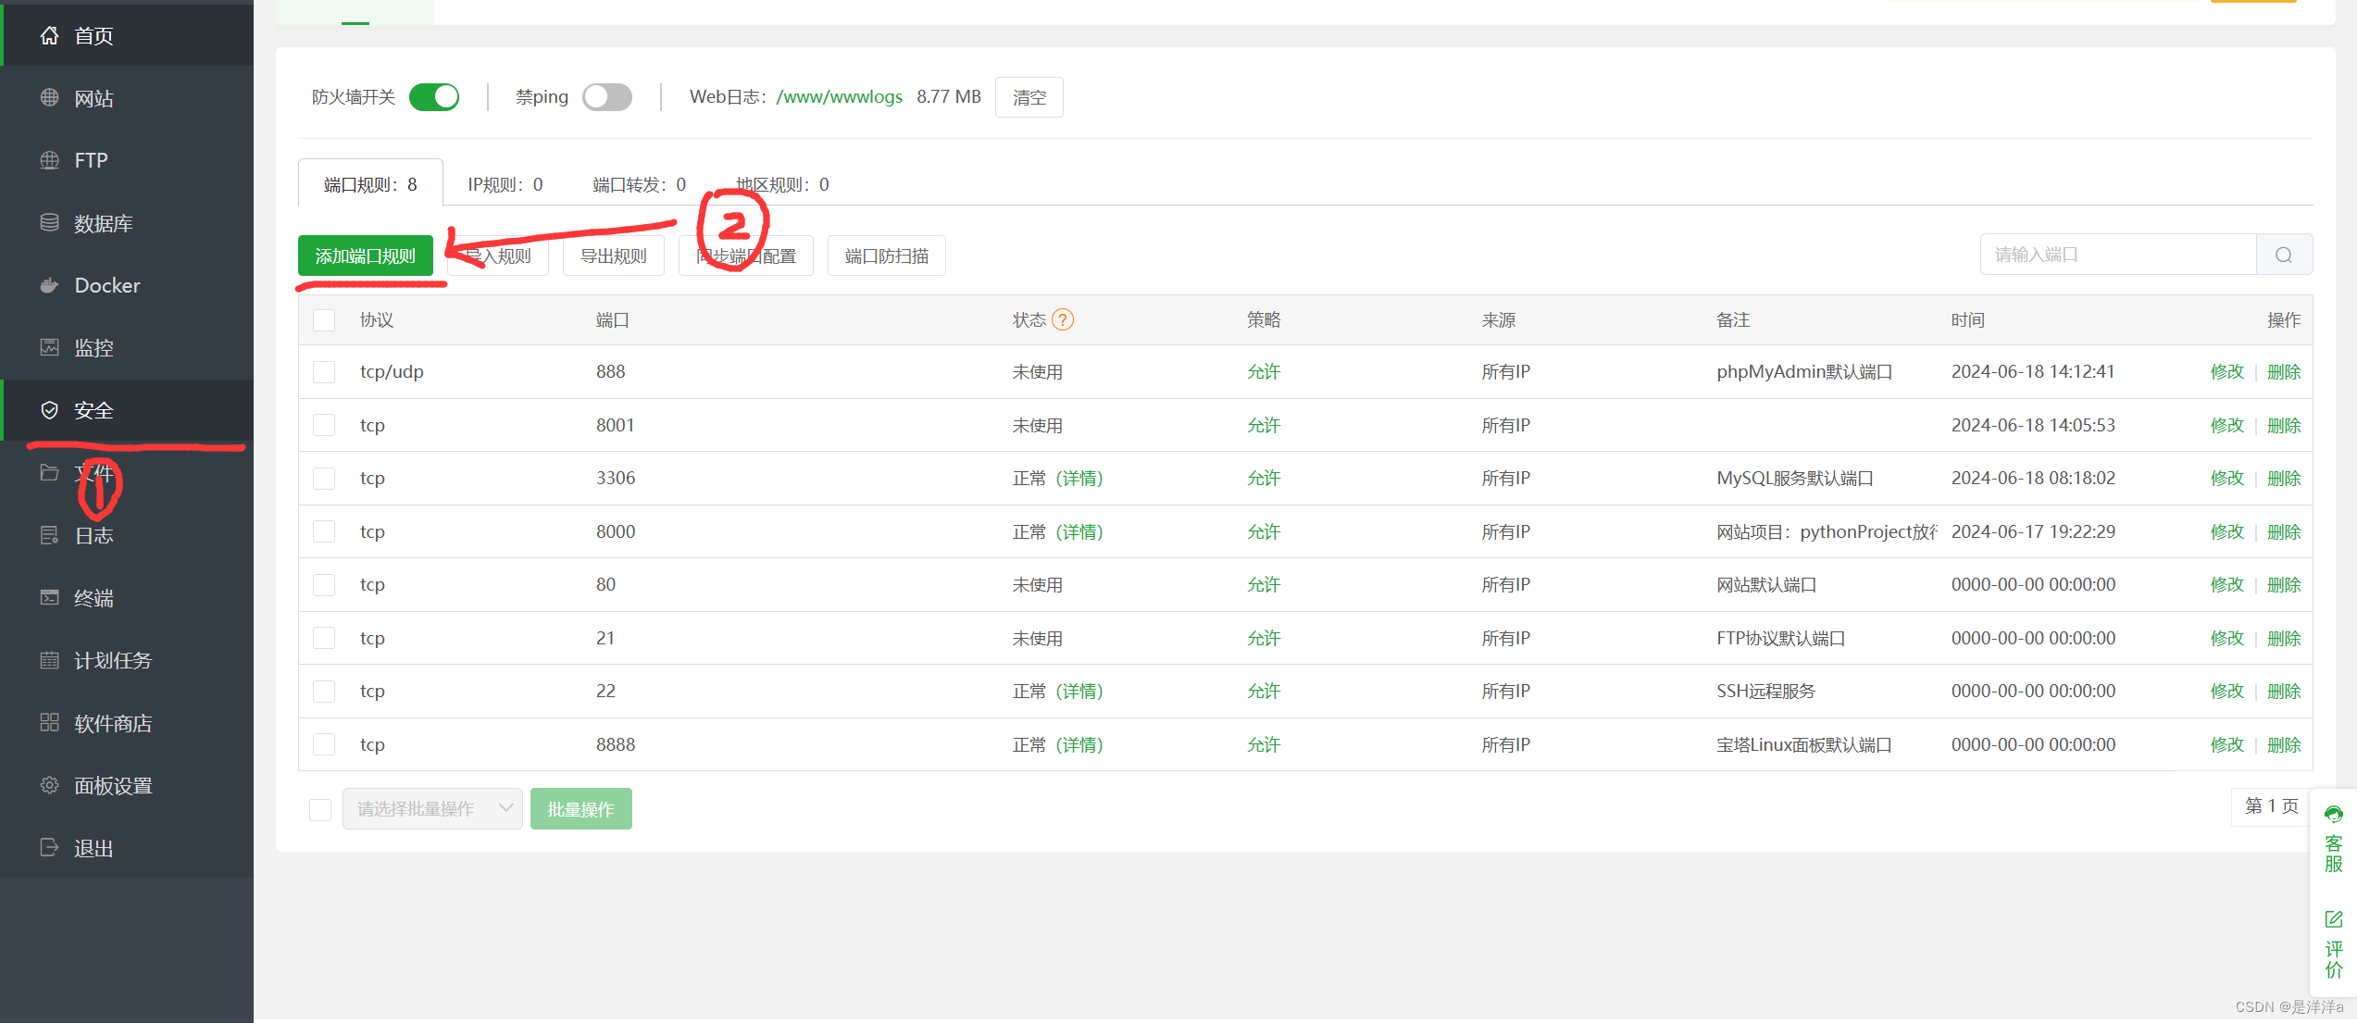
Task: Enable the ping-blocking toggle
Action: click(607, 97)
